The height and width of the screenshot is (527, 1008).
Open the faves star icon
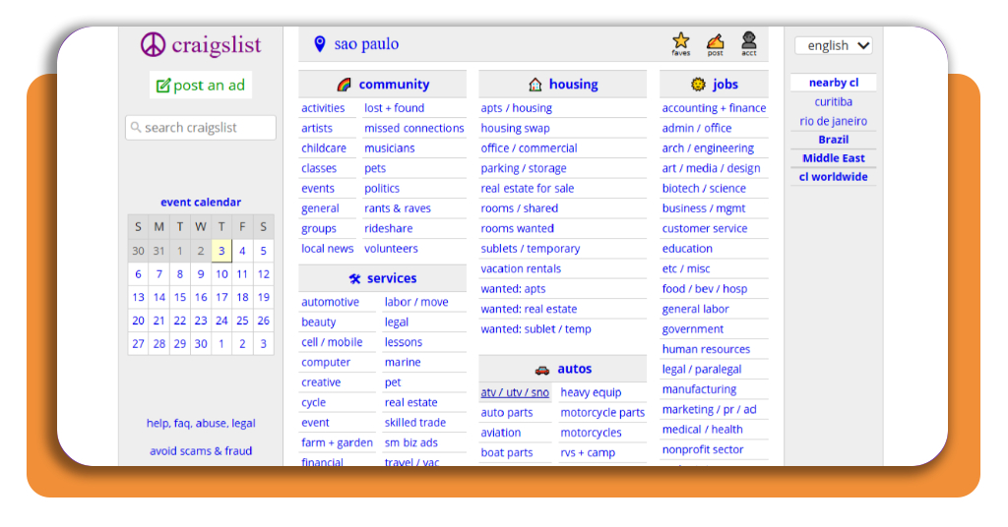[x=681, y=43]
